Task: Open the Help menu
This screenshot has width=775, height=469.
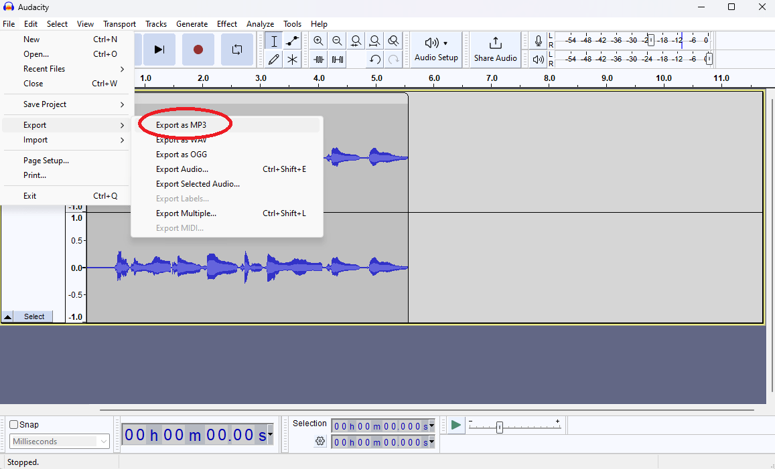Action: 319,23
